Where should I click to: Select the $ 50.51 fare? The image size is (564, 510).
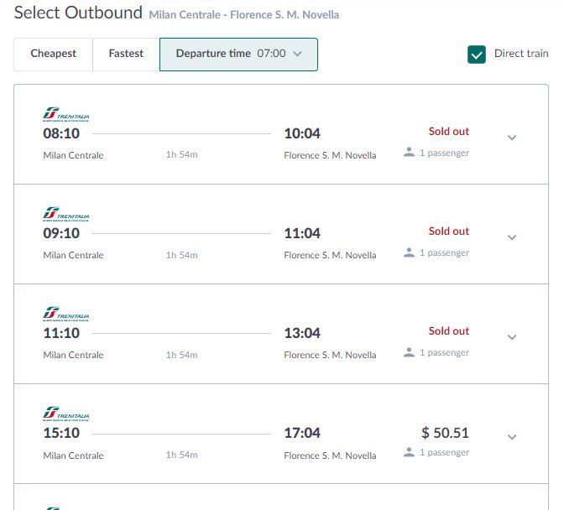[445, 433]
